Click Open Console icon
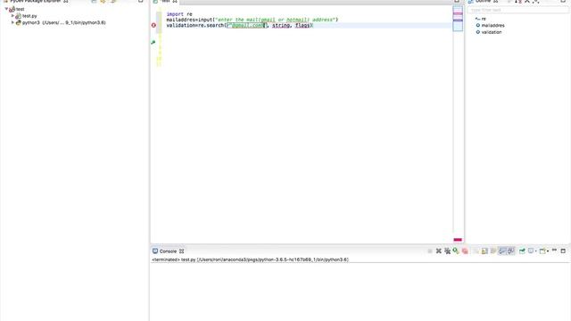 click(x=542, y=251)
